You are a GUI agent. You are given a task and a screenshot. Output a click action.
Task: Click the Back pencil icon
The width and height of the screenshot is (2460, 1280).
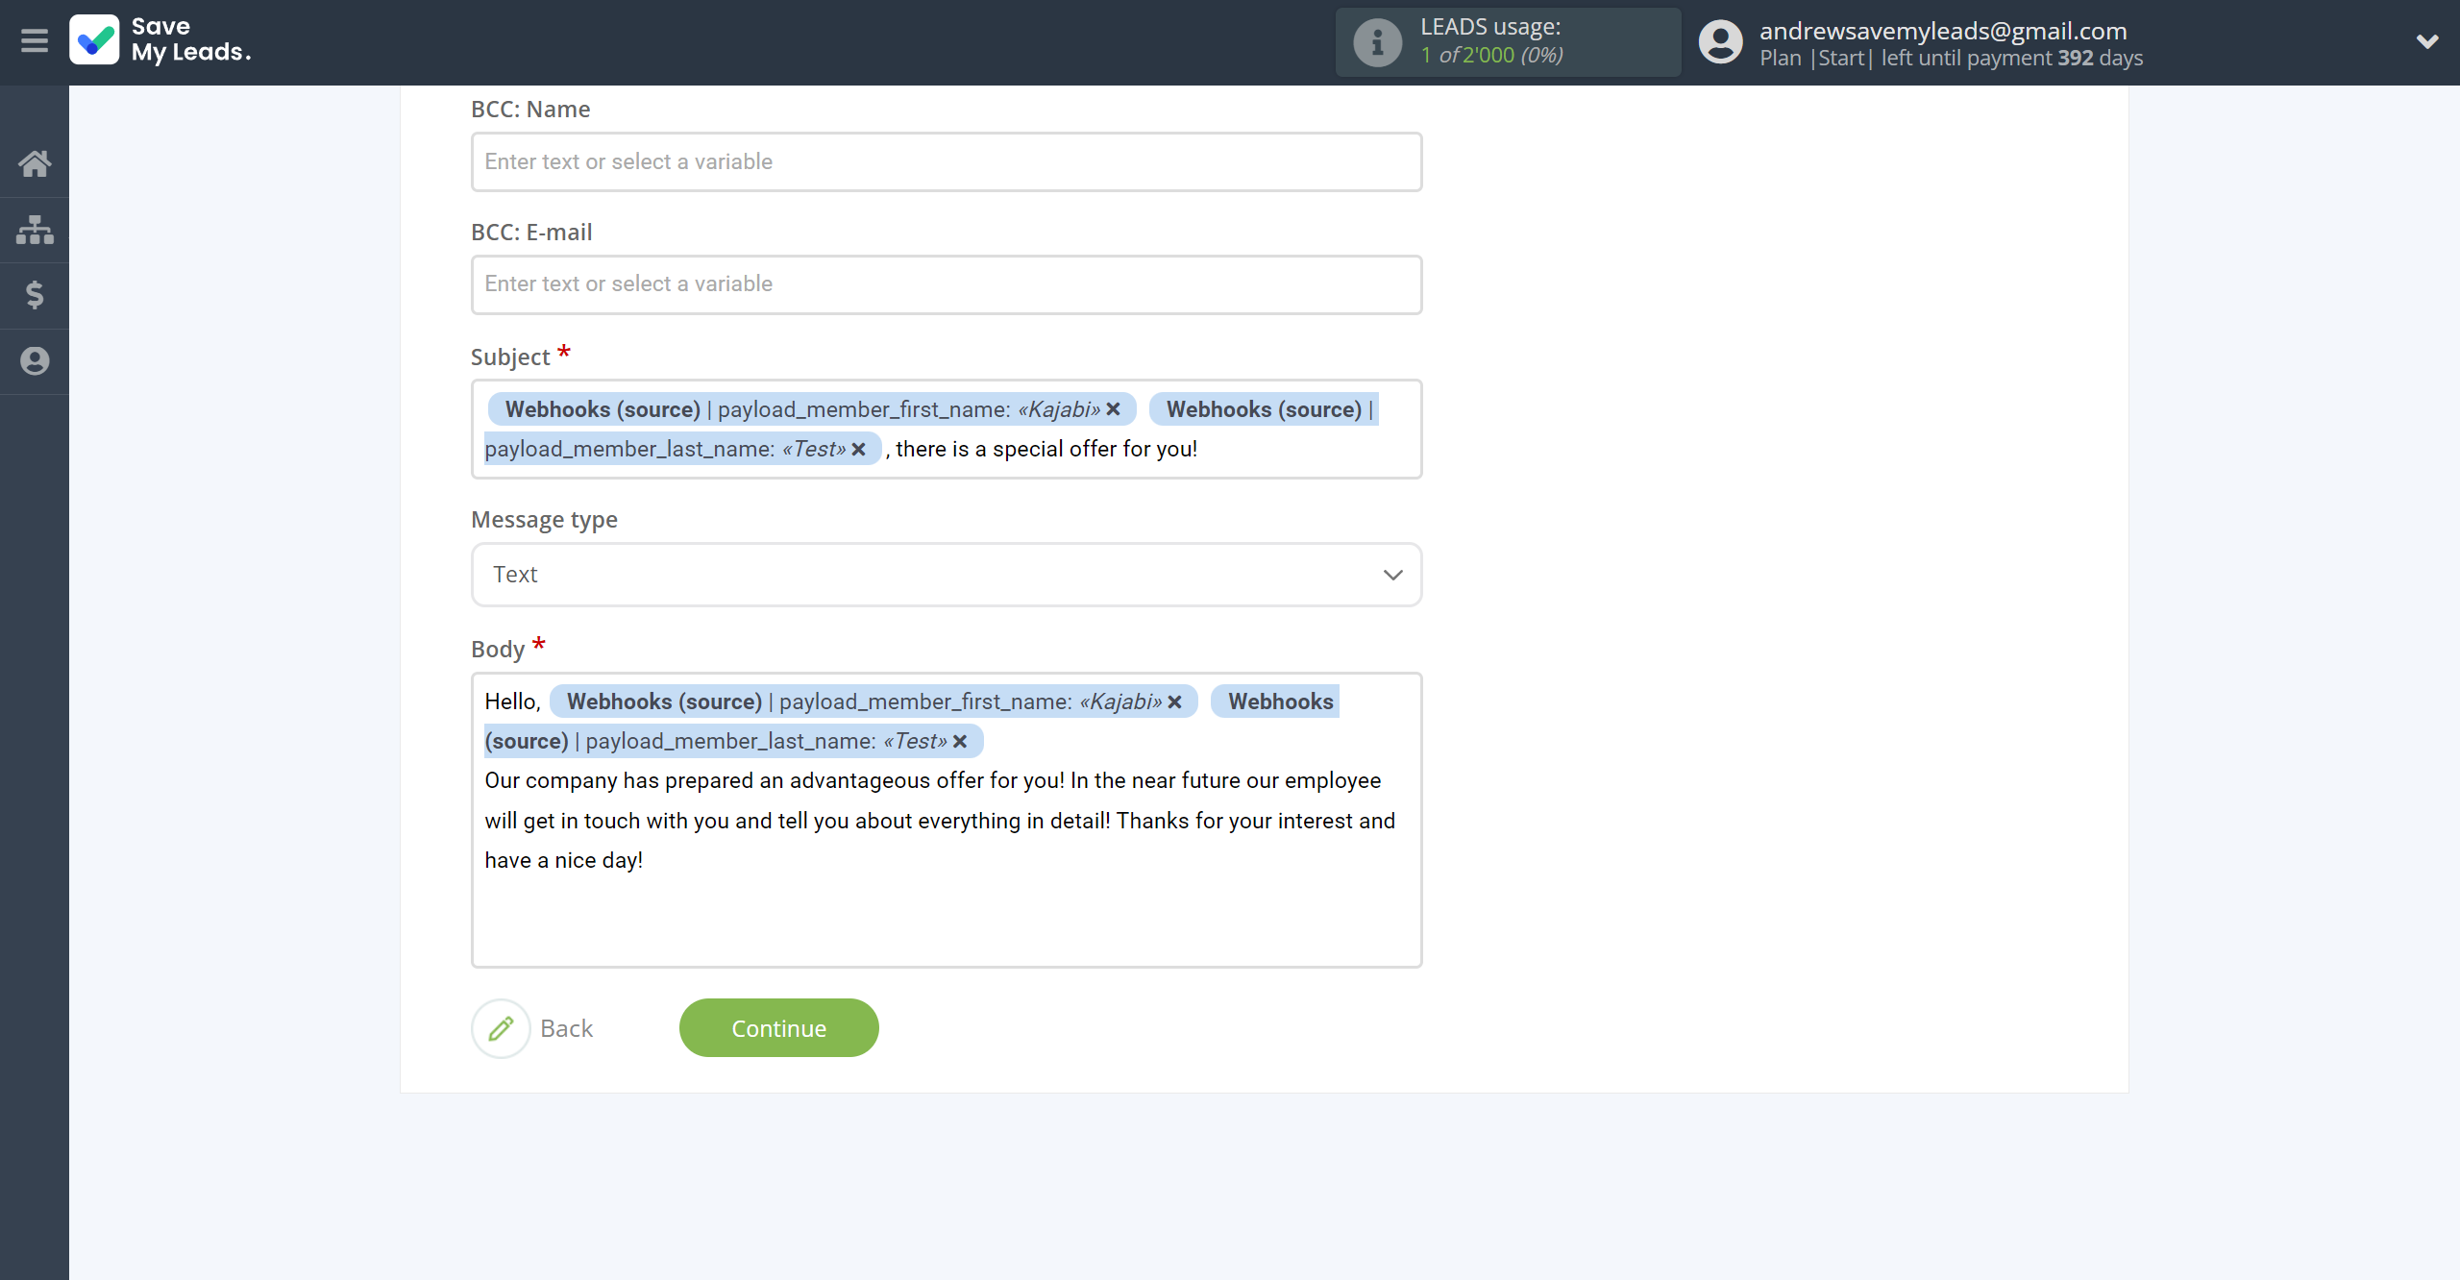pos(501,1028)
